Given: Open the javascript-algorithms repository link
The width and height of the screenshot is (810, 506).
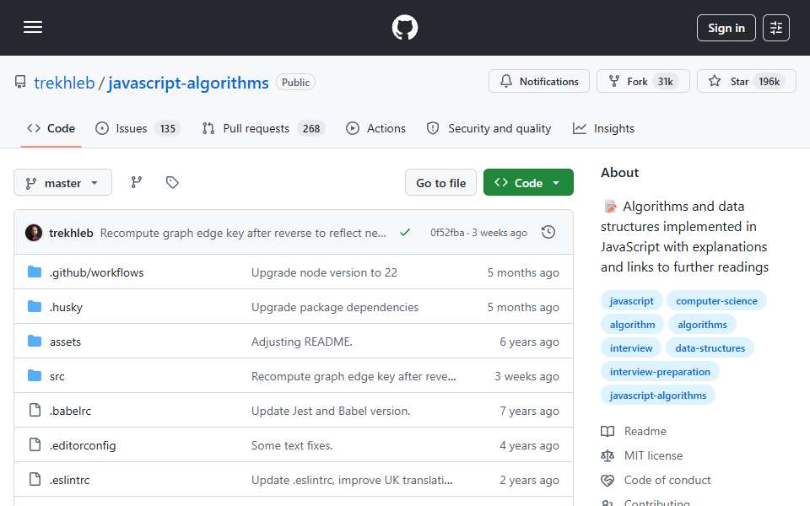Looking at the screenshot, I should click(x=188, y=83).
